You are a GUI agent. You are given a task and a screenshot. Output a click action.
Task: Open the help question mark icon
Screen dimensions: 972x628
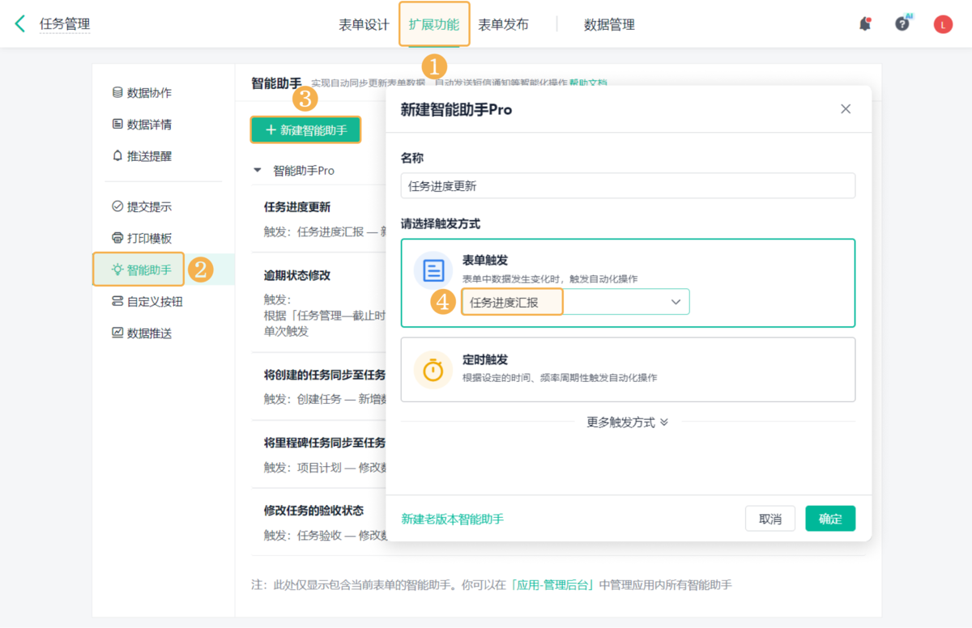[902, 24]
